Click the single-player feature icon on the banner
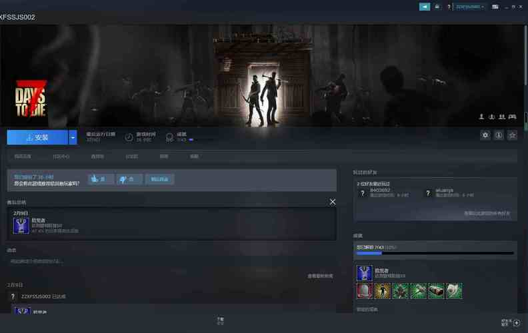 [x=481, y=117]
